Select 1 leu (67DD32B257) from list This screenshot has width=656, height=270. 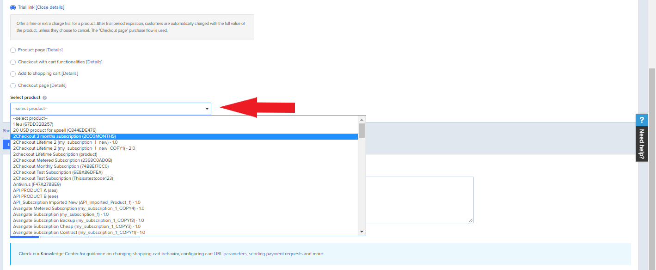tap(184, 124)
